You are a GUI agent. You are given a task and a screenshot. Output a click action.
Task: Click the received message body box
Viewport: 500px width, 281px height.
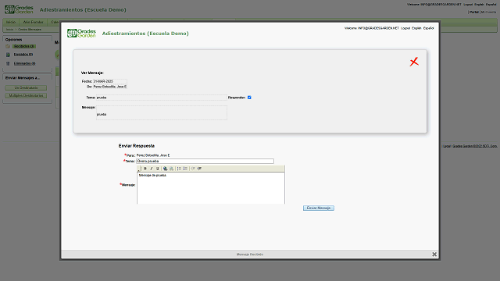pos(162,112)
